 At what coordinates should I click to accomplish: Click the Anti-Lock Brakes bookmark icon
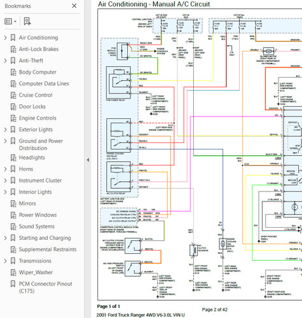(13, 49)
